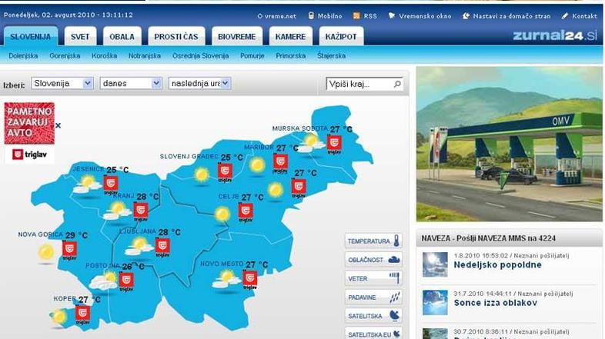Click the Slovenj Gradec sun icon

(x=202, y=175)
